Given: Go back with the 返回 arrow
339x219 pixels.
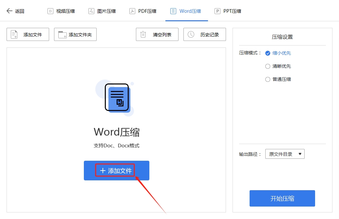Looking at the screenshot, I should pyautogui.click(x=15, y=11).
